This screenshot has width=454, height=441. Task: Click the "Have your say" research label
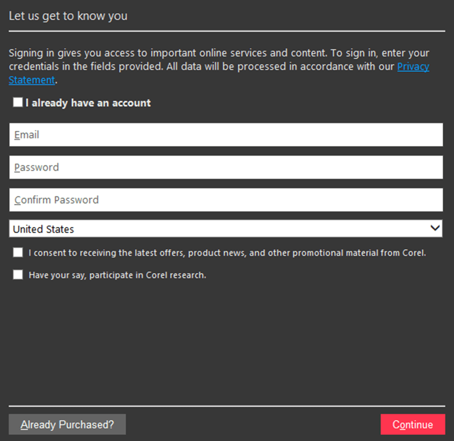pos(117,275)
